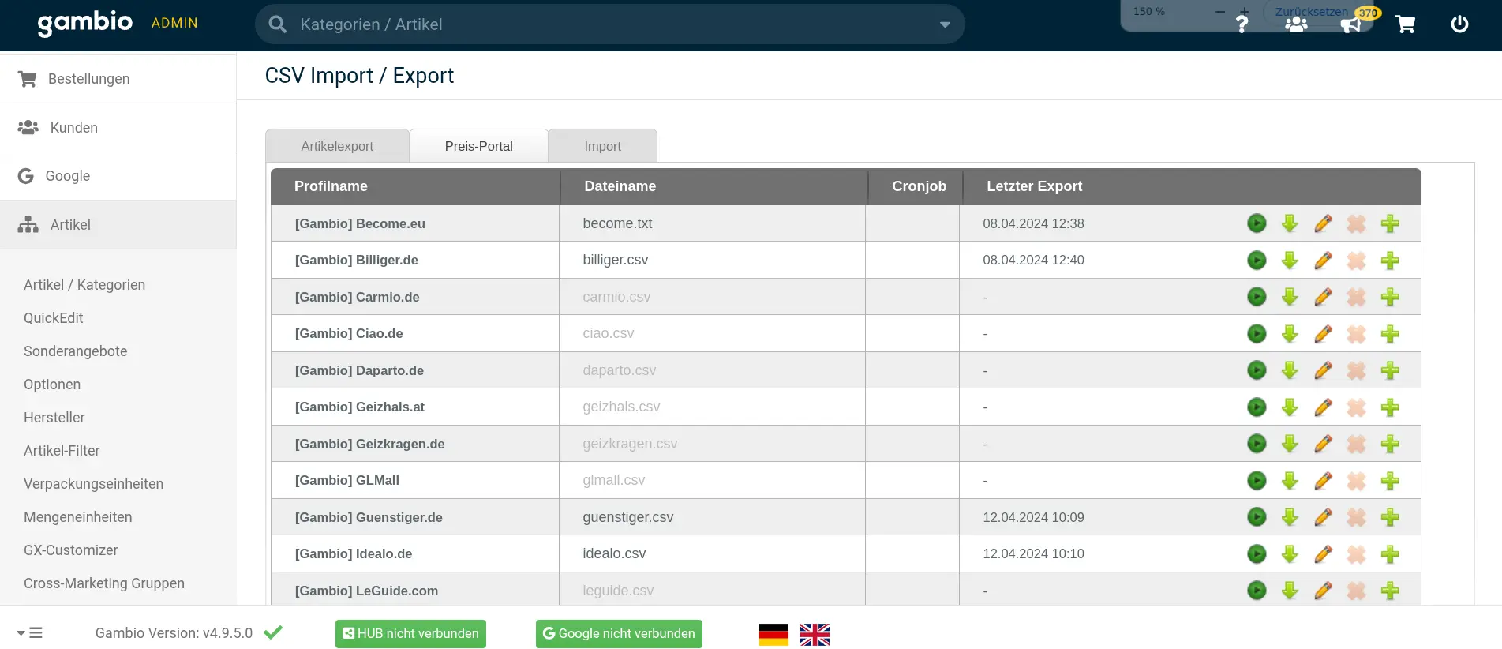Click the green plus for Idealo.de
This screenshot has width=1502, height=649.
click(x=1390, y=554)
